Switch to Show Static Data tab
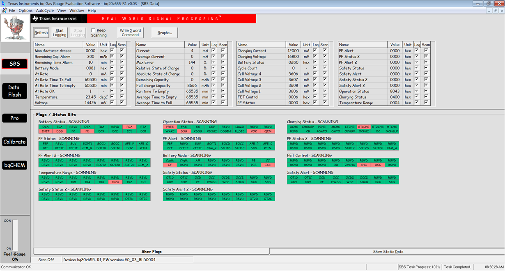Viewport: 505px width, 271px height. [388, 251]
